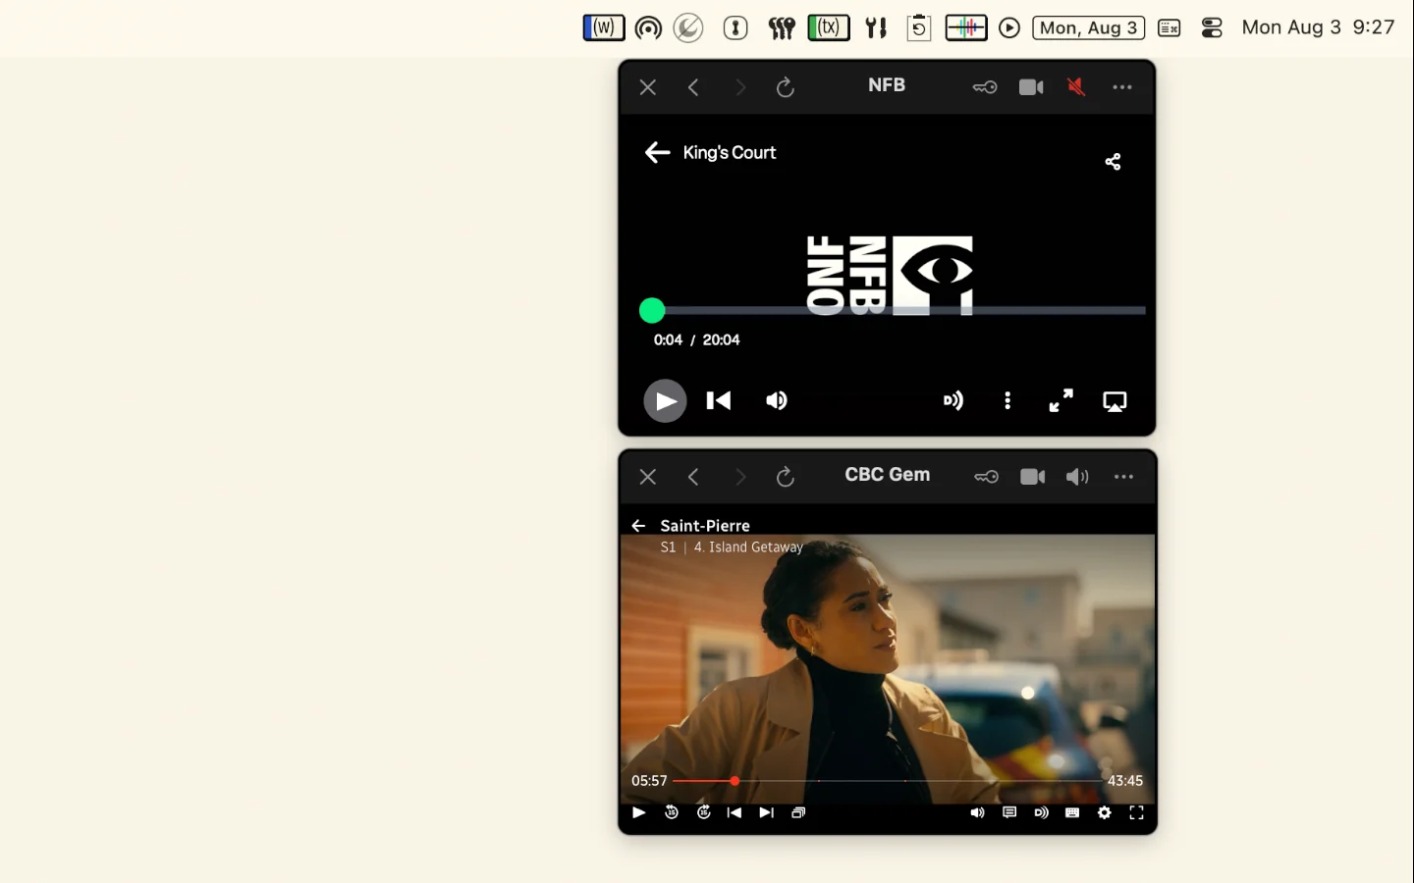Mute the CBC Gem player volume
Viewport: 1414px width, 883px height.
pos(977,812)
